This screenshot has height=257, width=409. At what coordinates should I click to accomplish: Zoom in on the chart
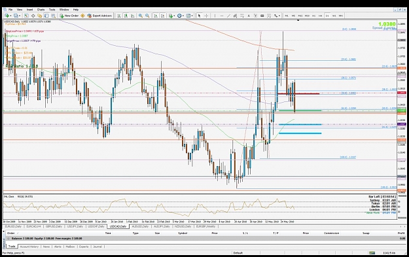click(141, 16)
